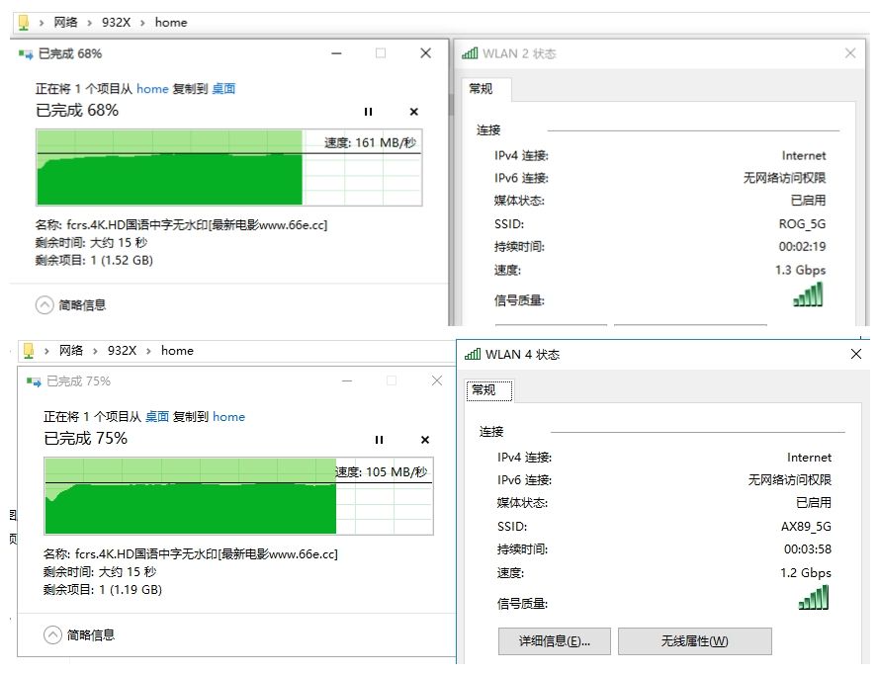Click the 932X breadcrumb in upper address bar
This screenshot has width=880, height=674.
116,23
